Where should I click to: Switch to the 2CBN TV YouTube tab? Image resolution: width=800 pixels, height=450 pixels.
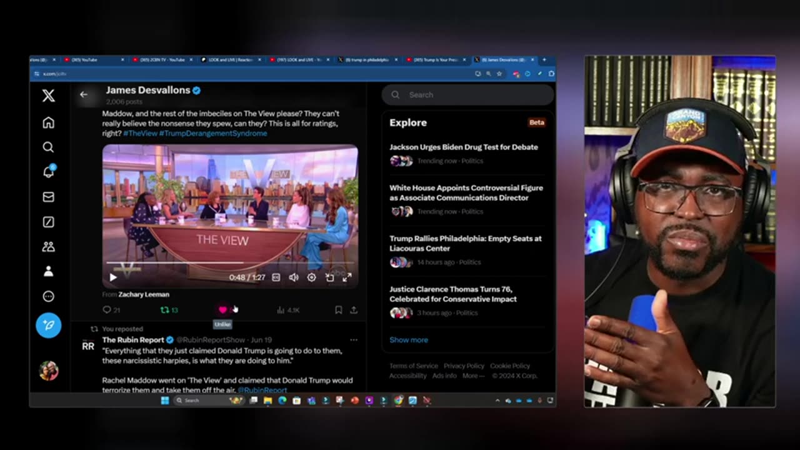pos(161,60)
